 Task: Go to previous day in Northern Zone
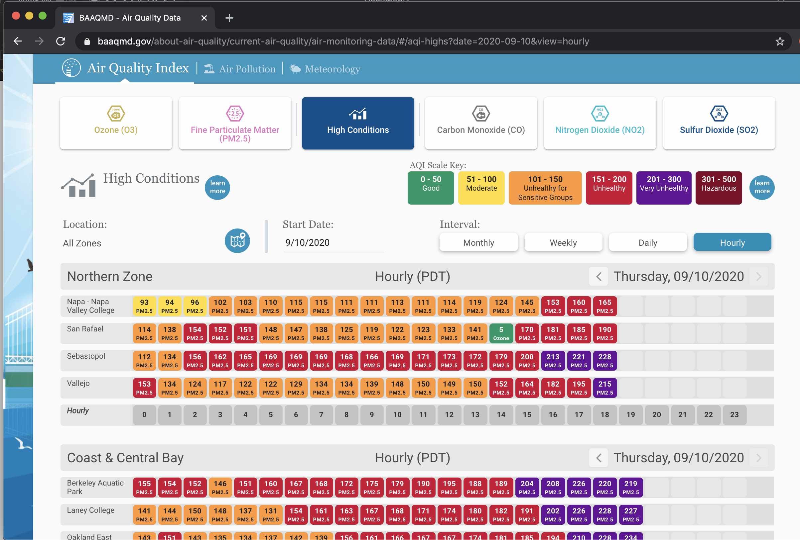tap(599, 277)
